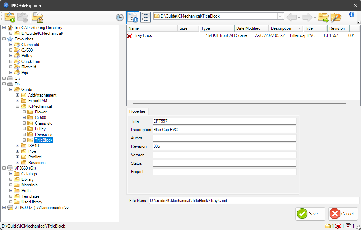Click the add favourite folder icon
Viewport: 361px width, 230px height.
point(10,17)
